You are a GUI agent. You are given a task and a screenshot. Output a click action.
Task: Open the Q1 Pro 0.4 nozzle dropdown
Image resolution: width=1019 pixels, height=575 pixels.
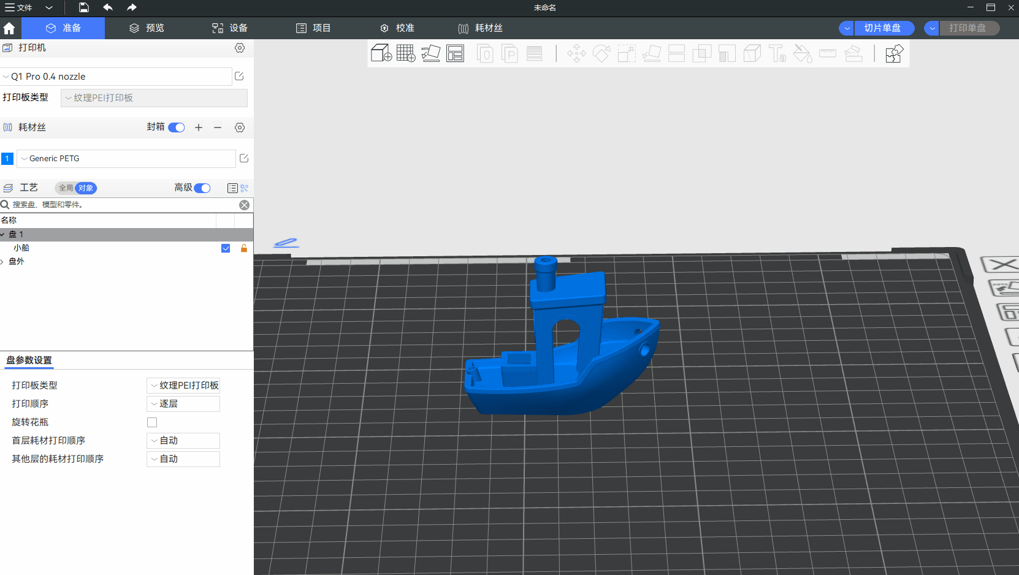tap(116, 77)
